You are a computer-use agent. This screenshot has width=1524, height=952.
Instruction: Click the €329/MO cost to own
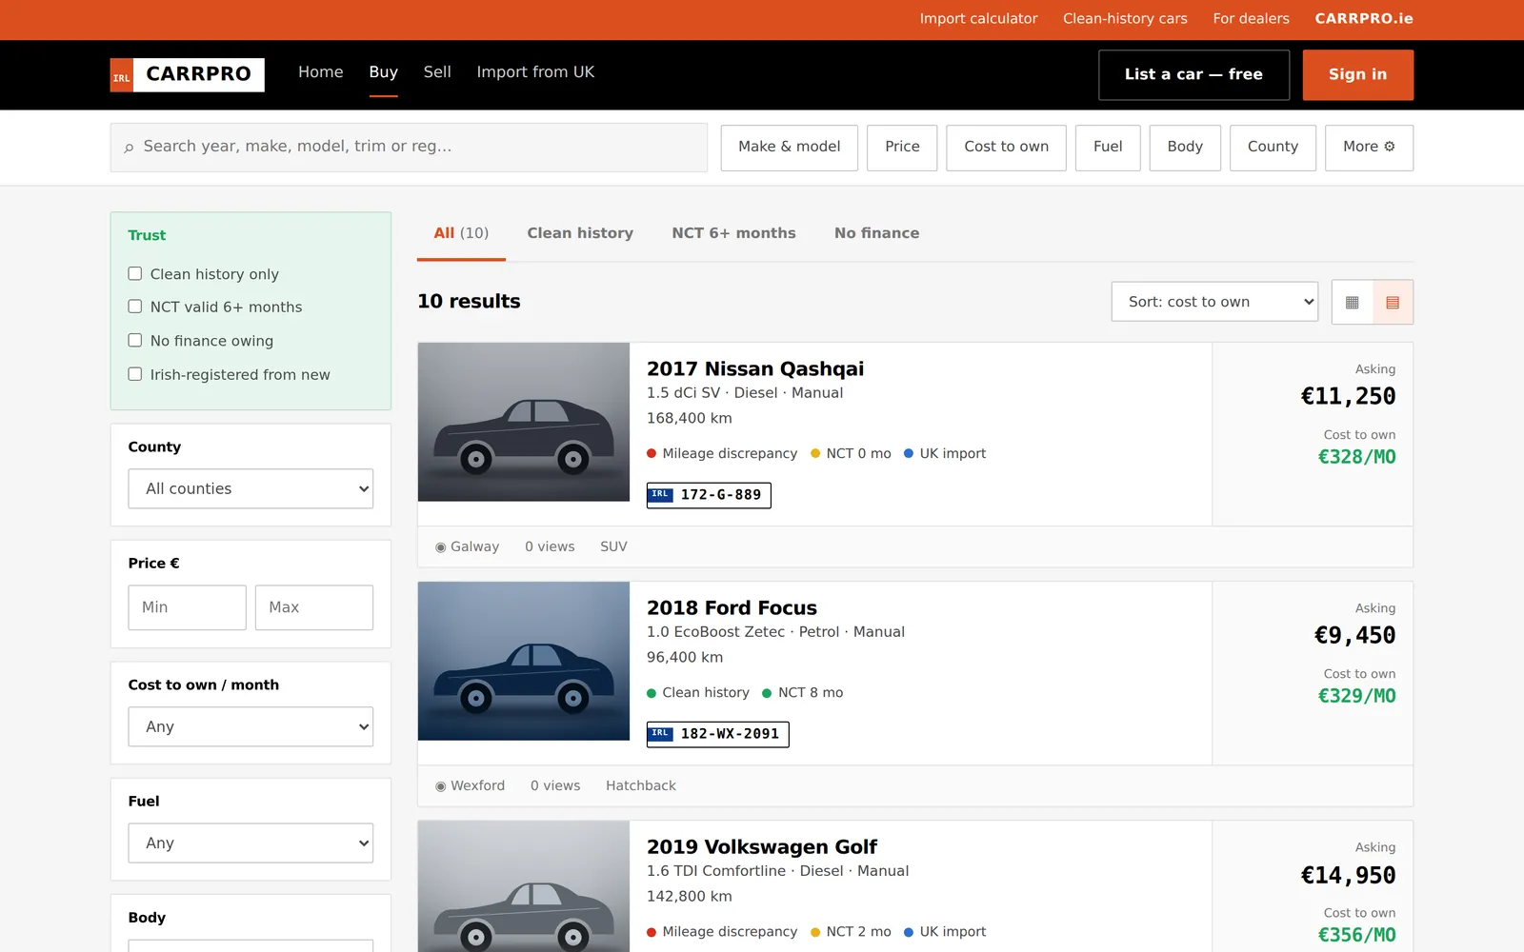[1356, 696]
